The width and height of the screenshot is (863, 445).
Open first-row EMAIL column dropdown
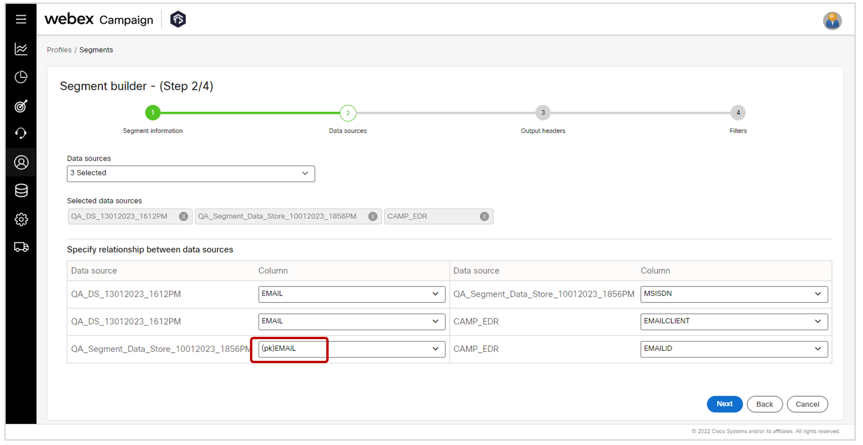click(x=351, y=294)
